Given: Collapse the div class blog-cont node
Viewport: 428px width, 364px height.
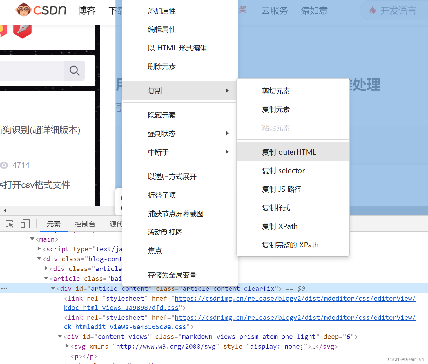Looking at the screenshot, I should 39,259.
